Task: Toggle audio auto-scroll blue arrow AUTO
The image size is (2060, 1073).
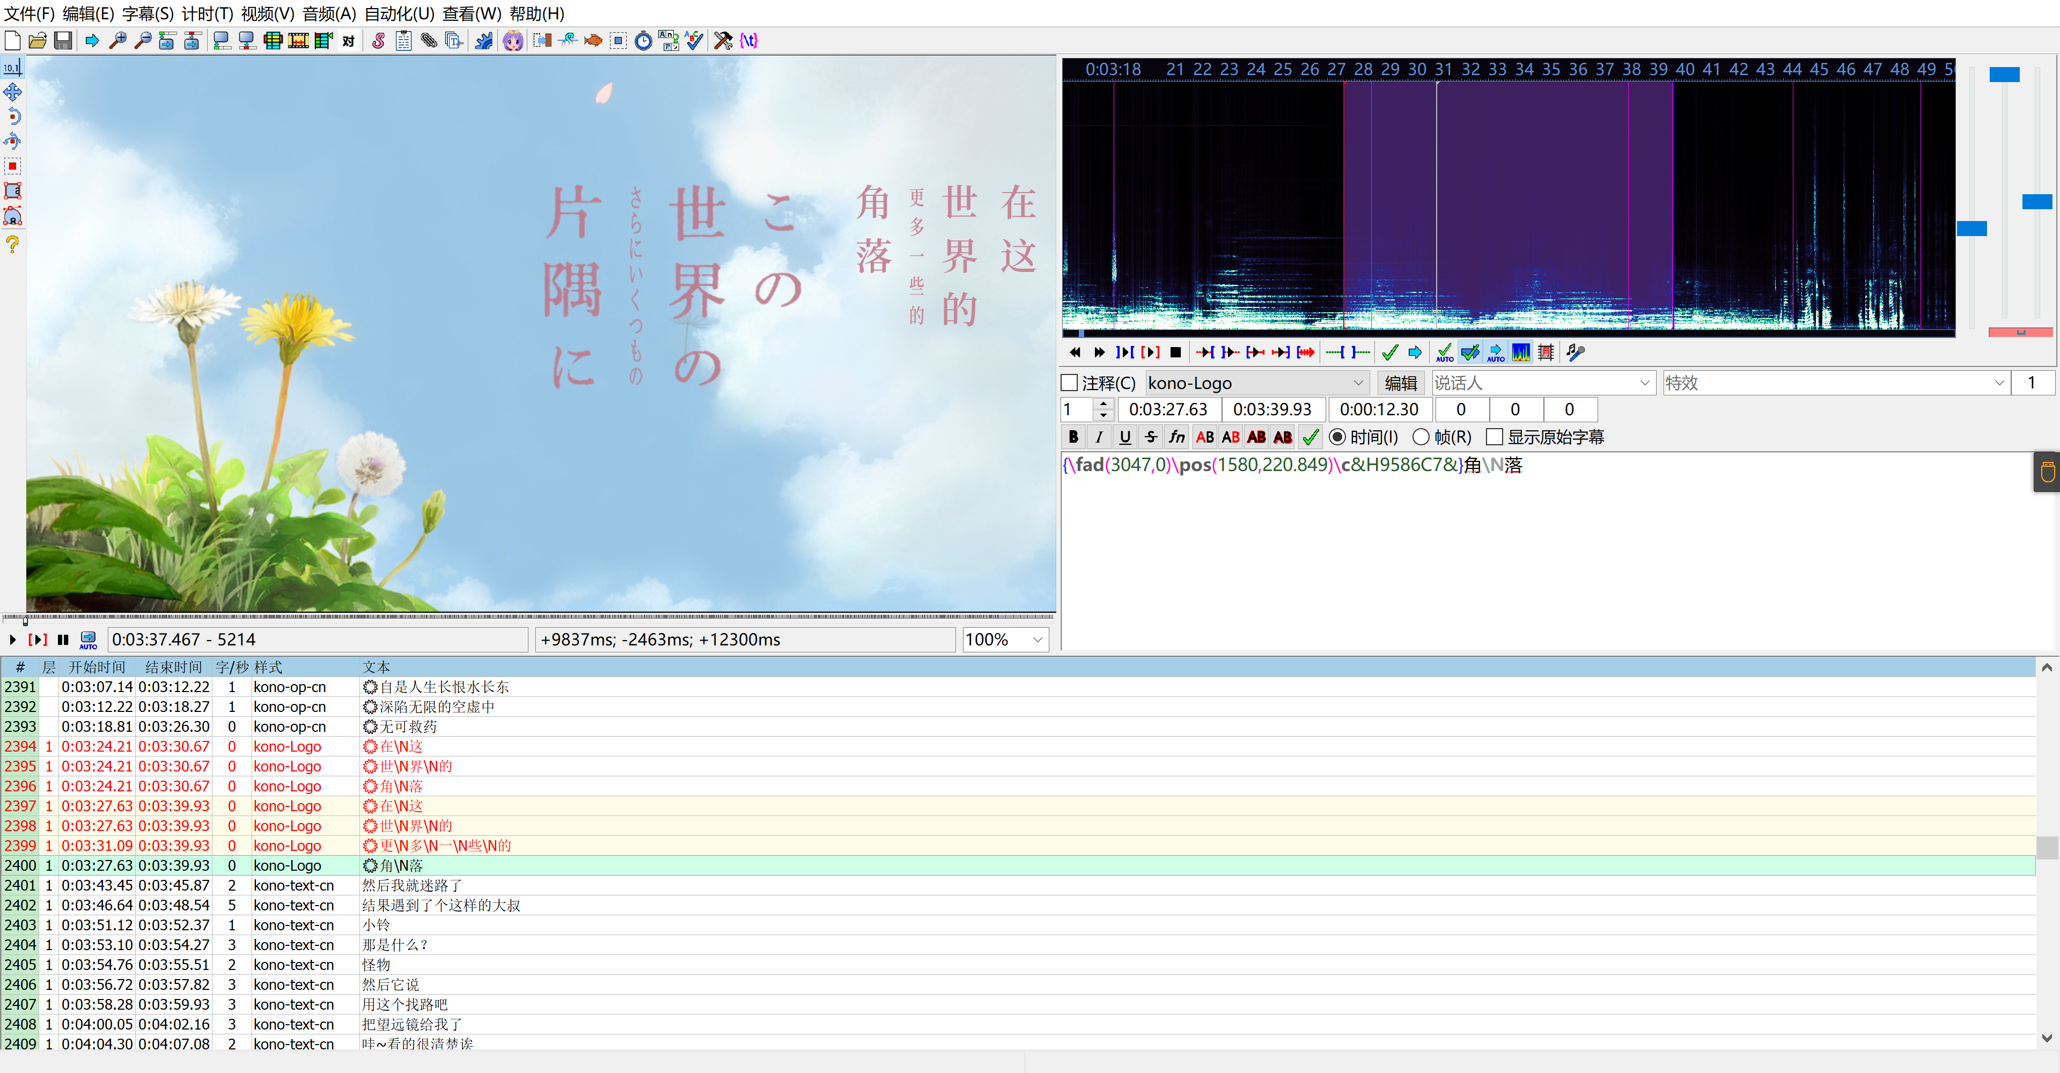Action: point(1496,352)
